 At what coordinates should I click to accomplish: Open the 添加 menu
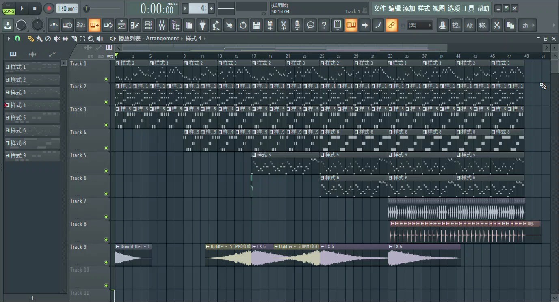point(409,9)
